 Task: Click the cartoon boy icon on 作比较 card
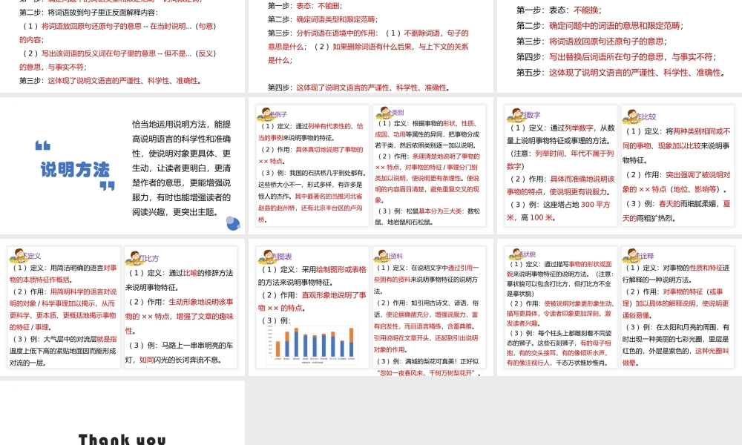point(630,116)
